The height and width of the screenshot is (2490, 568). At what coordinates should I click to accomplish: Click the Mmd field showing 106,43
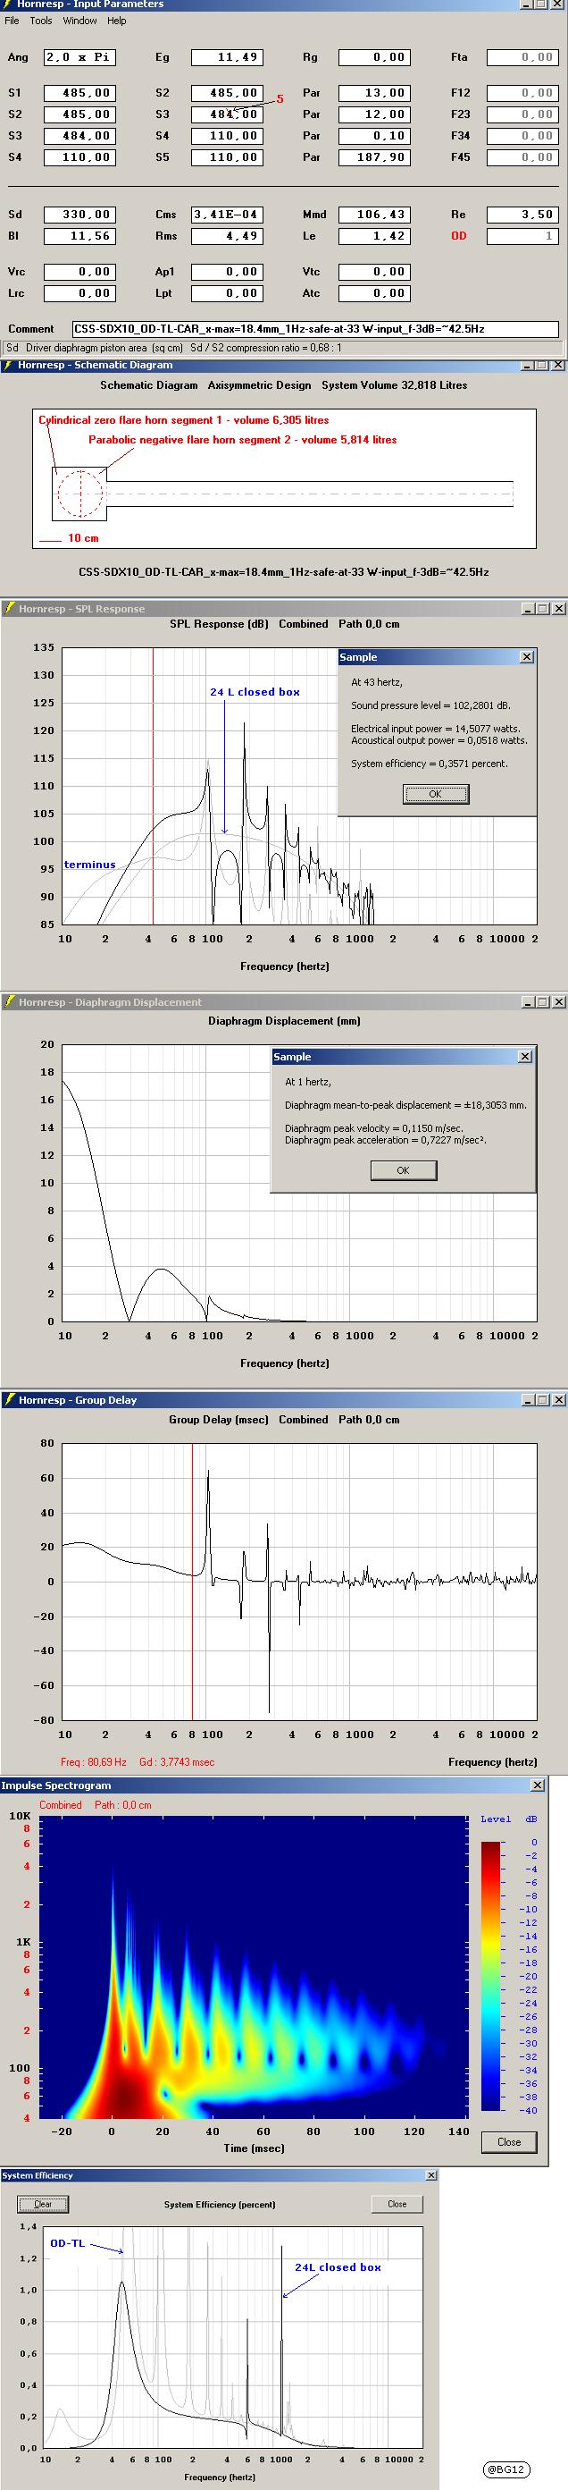pos(374,215)
